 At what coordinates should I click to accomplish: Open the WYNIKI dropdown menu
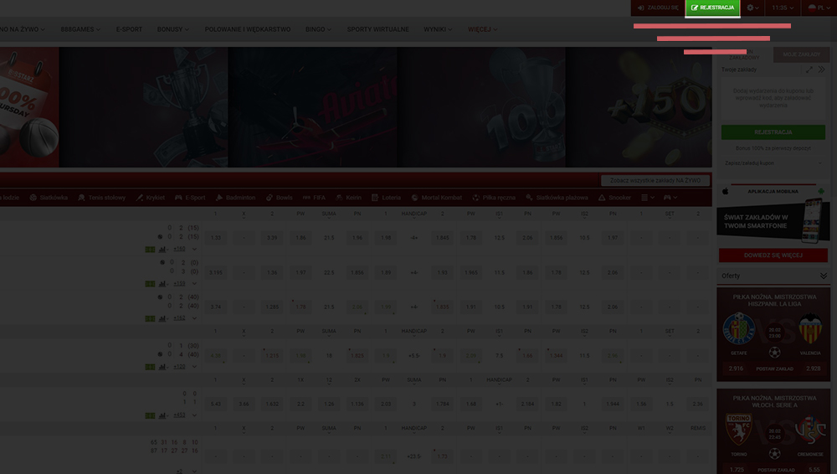pyautogui.click(x=438, y=29)
